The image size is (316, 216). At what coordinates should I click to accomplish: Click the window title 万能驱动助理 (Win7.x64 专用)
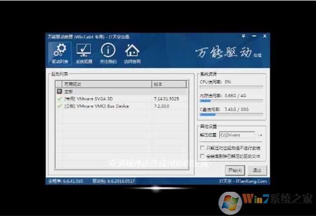76,37
